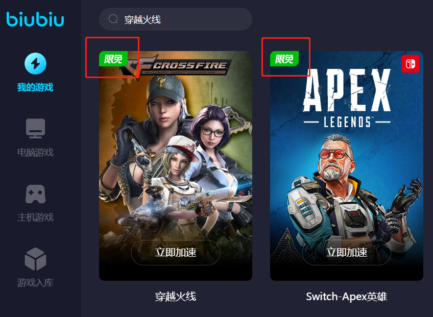Select the monitor PC games icon
This screenshot has width=433, height=317.
coord(35,128)
